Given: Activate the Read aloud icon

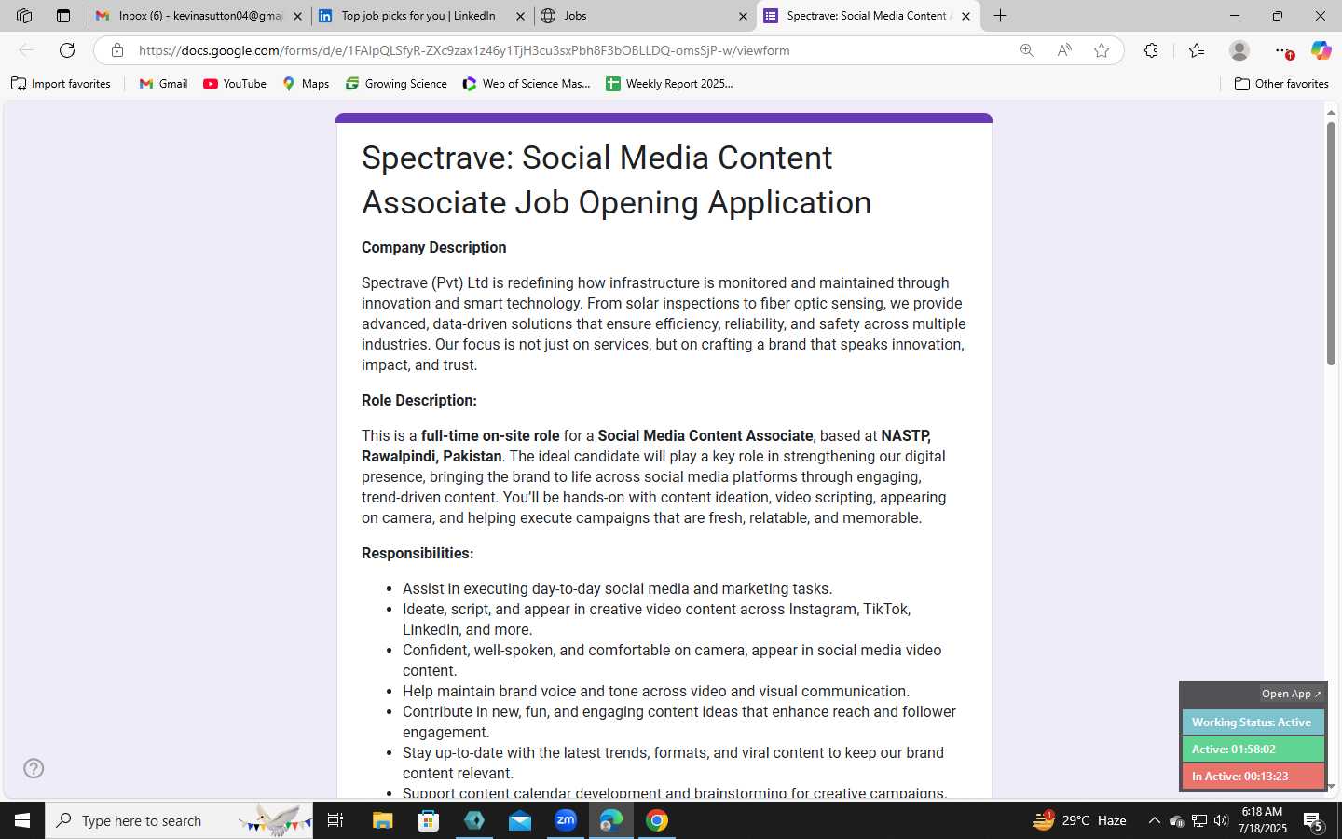Looking at the screenshot, I should pos(1064,50).
